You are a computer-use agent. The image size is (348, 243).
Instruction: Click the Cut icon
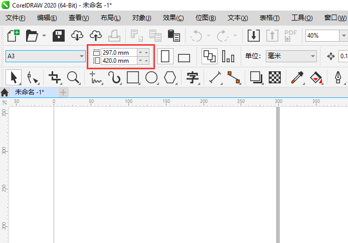136,36
